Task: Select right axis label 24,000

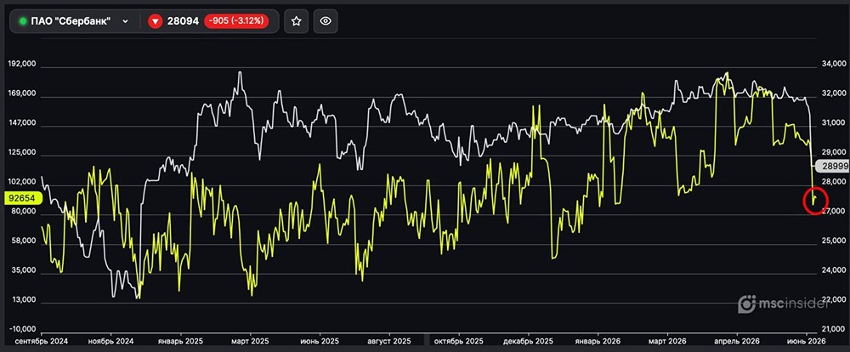Action: [x=833, y=270]
